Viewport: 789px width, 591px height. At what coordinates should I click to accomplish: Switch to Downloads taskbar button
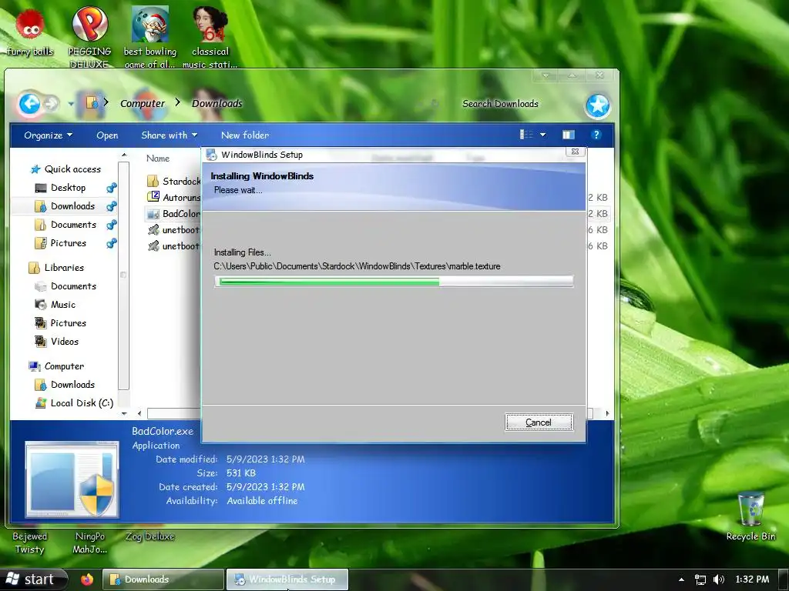(163, 579)
